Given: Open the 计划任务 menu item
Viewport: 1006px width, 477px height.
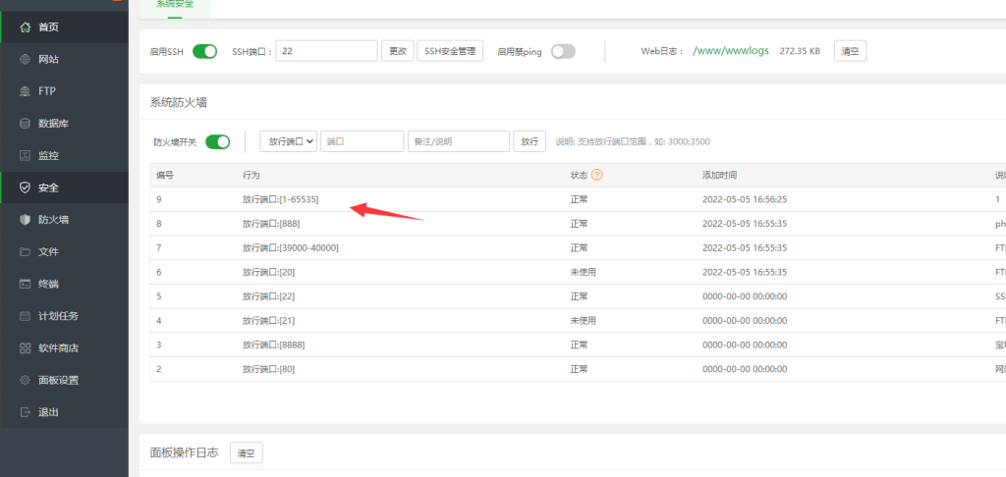Looking at the screenshot, I should 64,315.
